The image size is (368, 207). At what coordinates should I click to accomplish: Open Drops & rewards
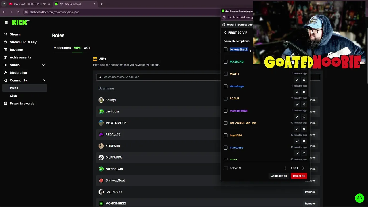(x=22, y=103)
